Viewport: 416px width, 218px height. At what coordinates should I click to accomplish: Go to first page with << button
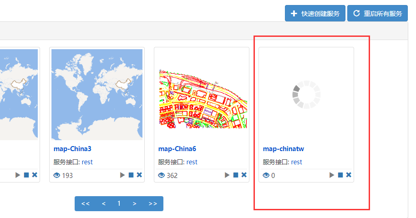point(86,204)
